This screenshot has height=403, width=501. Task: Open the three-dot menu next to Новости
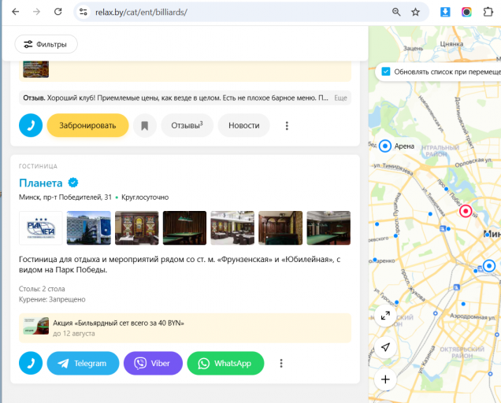point(287,125)
